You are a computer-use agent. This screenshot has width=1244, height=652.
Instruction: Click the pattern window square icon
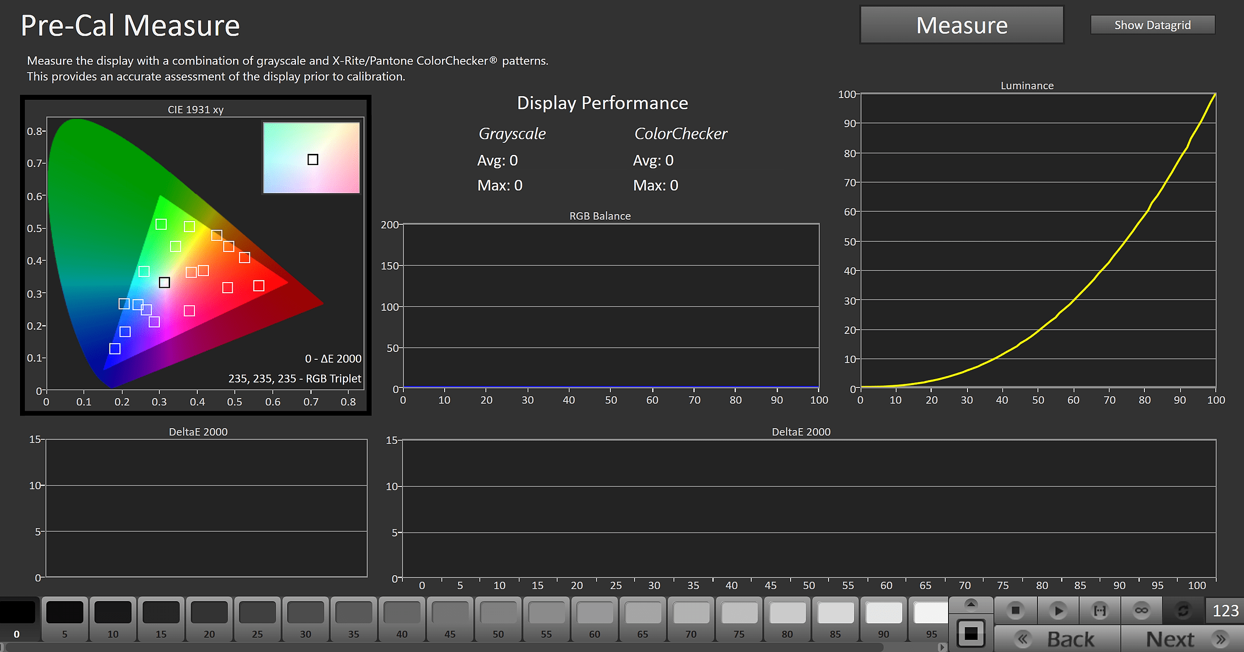click(971, 634)
